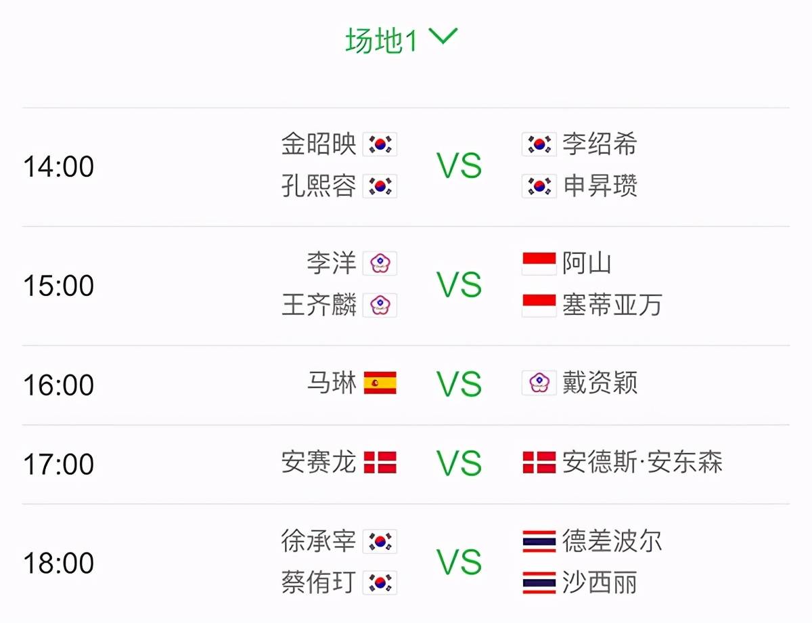Viewport: 812px width, 623px height.
Task: Select player name 安德斯·安东森
Action: (x=643, y=463)
